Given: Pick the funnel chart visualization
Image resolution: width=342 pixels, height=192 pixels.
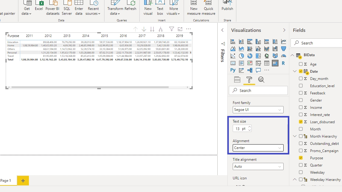Looking at the screenshot, I should point(284,49).
